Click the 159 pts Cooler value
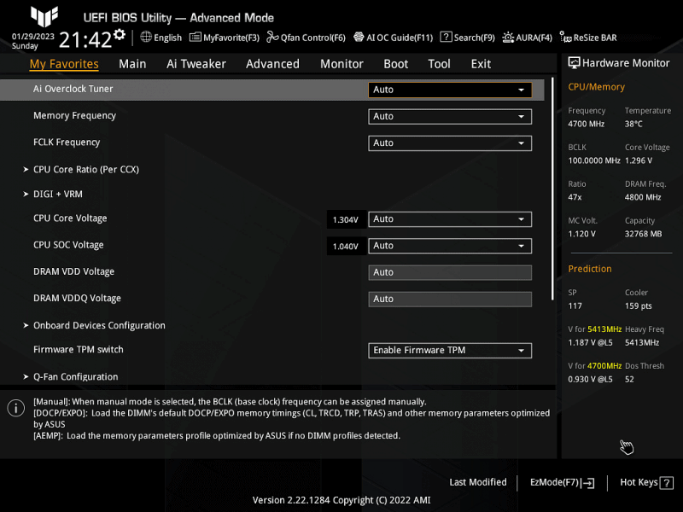Image resolution: width=683 pixels, height=512 pixels. (x=638, y=306)
